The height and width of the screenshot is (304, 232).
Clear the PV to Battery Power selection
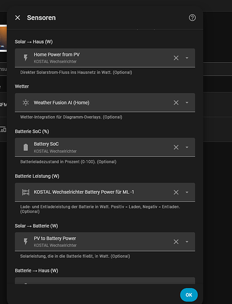(x=176, y=241)
